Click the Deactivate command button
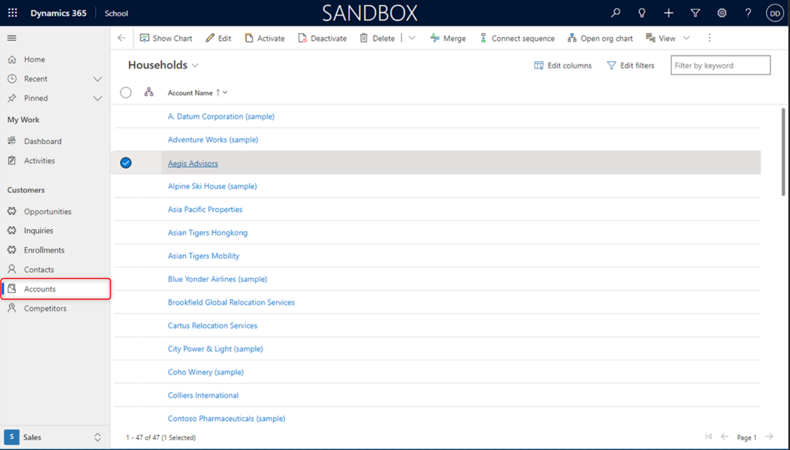790x450 pixels. [323, 38]
